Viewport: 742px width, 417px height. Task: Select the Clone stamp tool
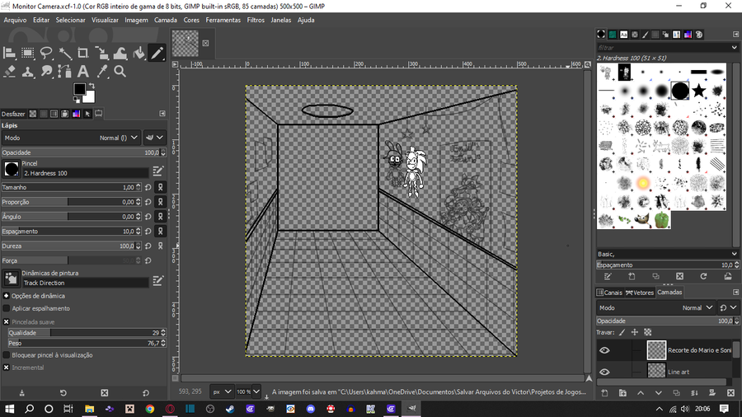(28, 72)
